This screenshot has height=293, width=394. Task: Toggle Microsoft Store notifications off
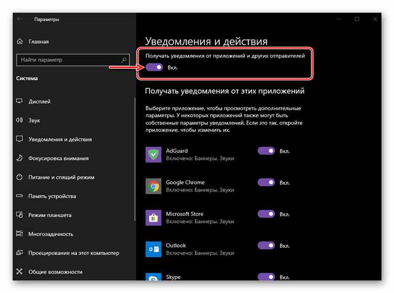click(x=266, y=214)
